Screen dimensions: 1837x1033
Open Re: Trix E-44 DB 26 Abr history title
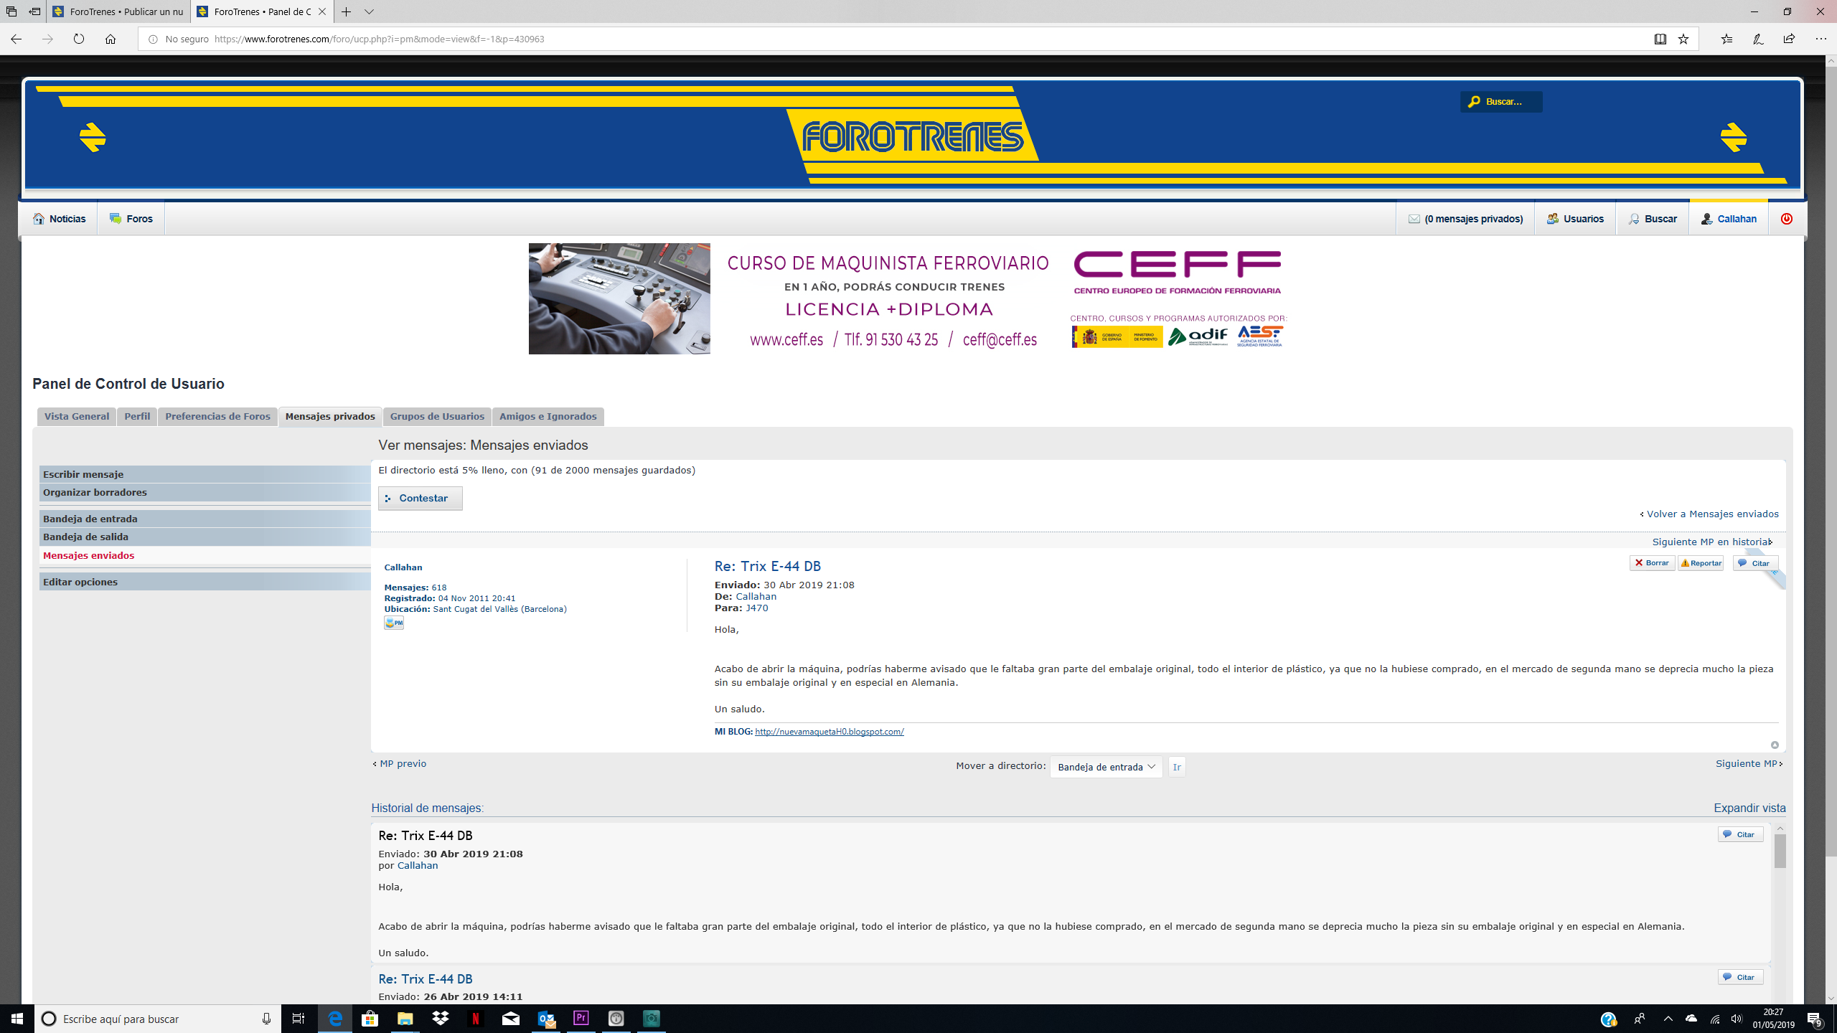click(x=426, y=979)
